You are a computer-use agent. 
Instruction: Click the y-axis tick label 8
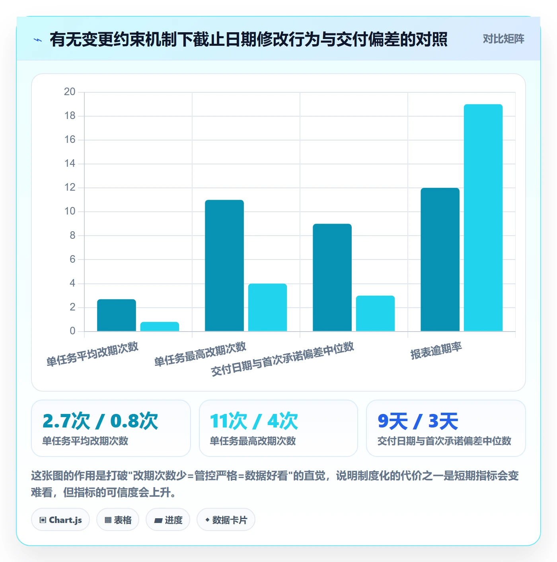[72, 235]
